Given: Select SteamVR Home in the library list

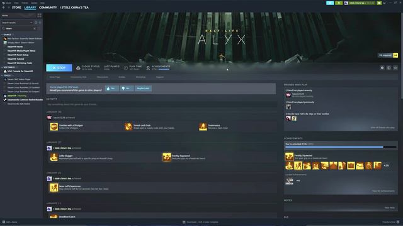Looking at the screenshot, I should [x=15, y=46].
